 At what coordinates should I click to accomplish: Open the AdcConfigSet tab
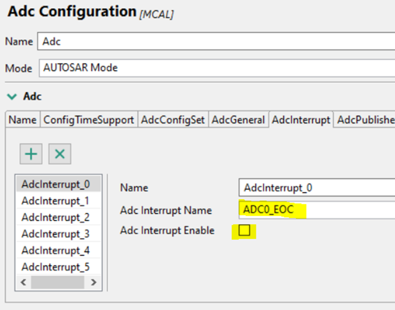point(172,120)
